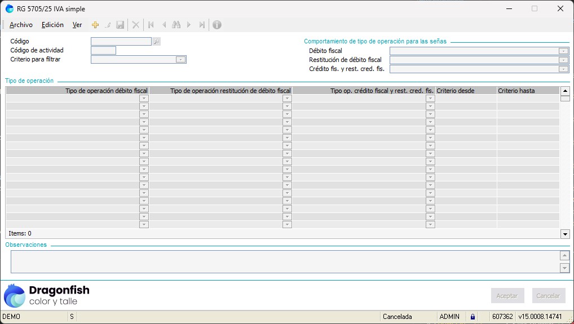
Task: Click inside the Observaciones text area
Action: (282, 262)
